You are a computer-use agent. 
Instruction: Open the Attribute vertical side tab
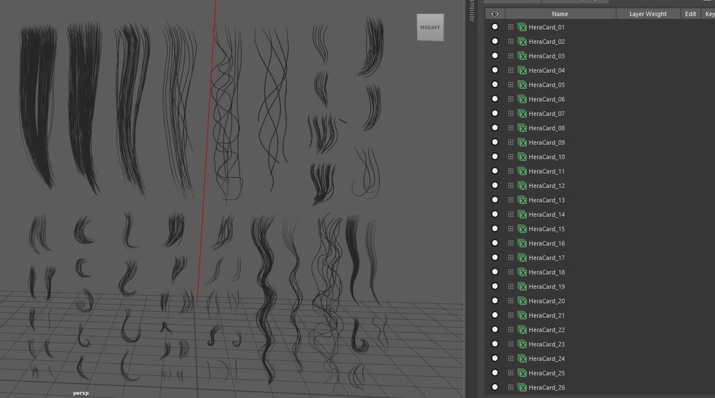point(472,11)
